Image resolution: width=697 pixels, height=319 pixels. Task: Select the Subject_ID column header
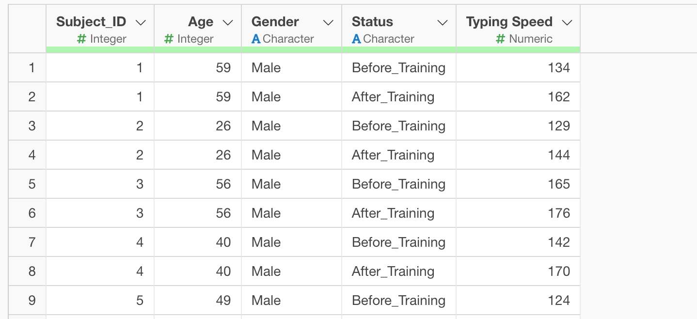91,22
